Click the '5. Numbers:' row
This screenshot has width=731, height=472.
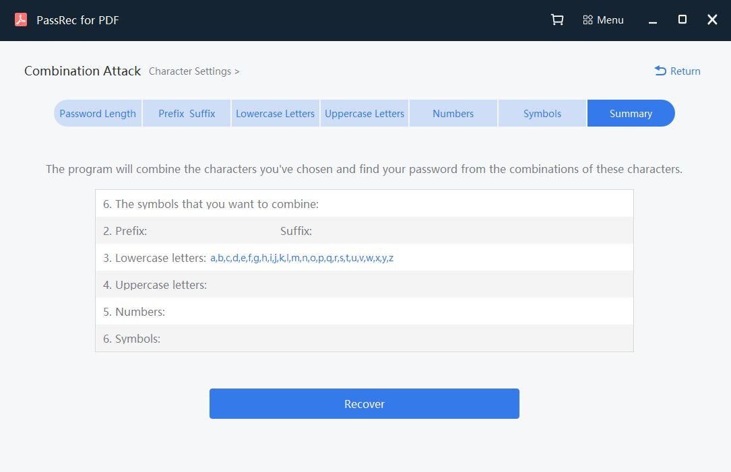pos(364,312)
